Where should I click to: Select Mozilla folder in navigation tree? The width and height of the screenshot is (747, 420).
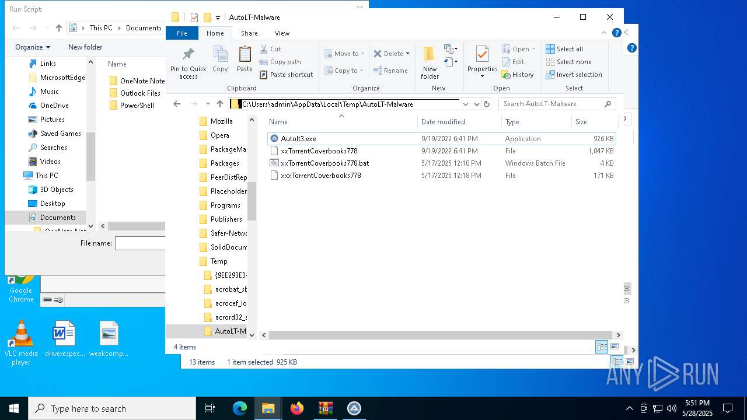(221, 121)
